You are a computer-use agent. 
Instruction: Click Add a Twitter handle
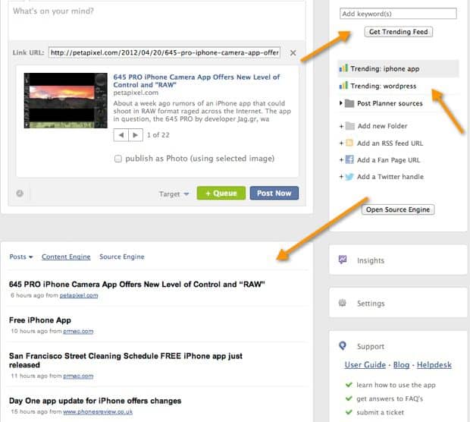(390, 177)
